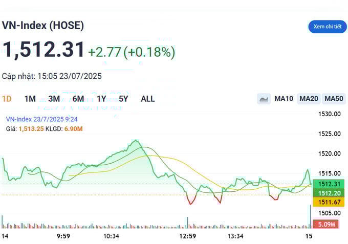Toggle the area chart style icon
348x244 pixels.
tap(264, 99)
